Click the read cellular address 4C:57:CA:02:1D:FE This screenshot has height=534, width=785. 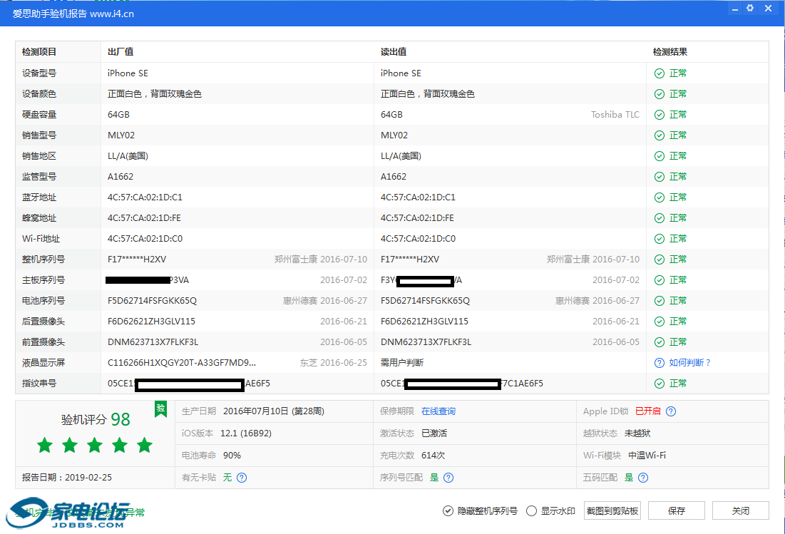tap(418, 218)
